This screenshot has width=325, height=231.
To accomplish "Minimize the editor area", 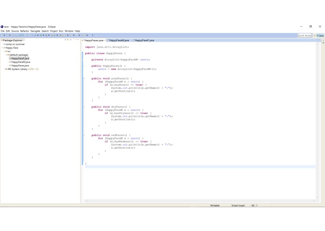I will point(317,39).
